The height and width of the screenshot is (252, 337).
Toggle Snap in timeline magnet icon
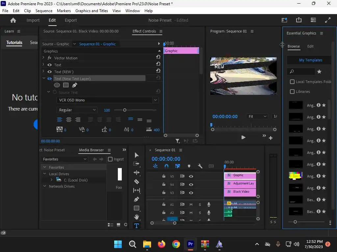point(166,166)
